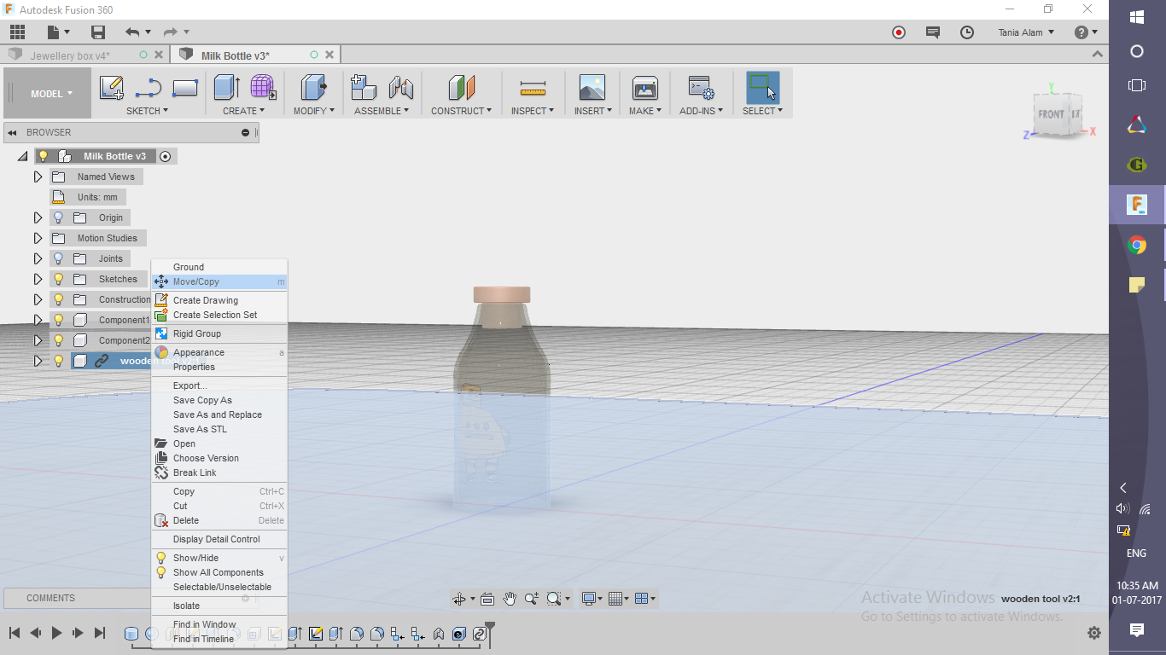Click the Zoom magnifier with plus-minus
Image resolution: width=1166 pixels, height=655 pixels.
[532, 599]
